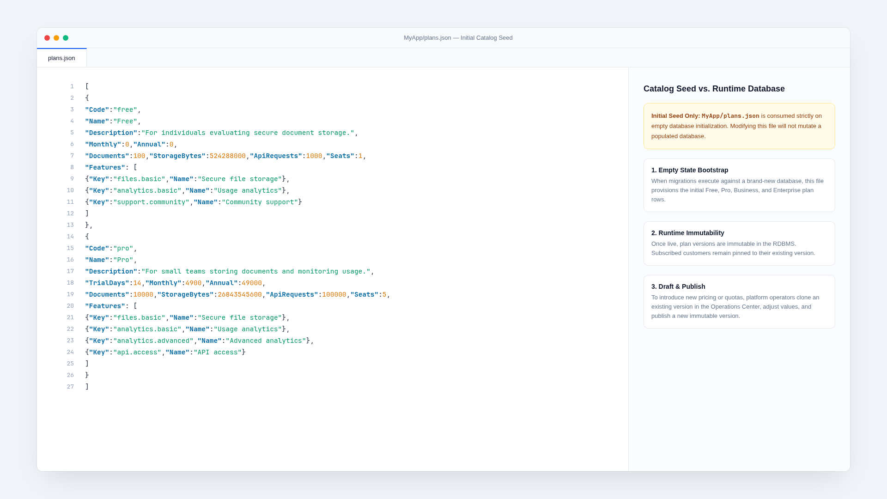Viewport: 887px width, 499px height.
Task: Click the "Features": [ line on line 20
Action: 111,306
